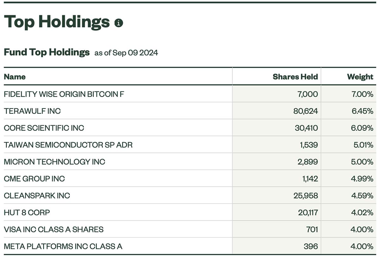Select the TERAWULF INC row name
Viewport: 380px width, 257px height.
tap(32, 111)
